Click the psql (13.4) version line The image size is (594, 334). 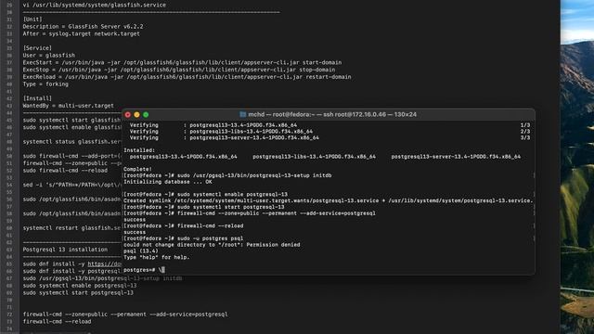141,251
